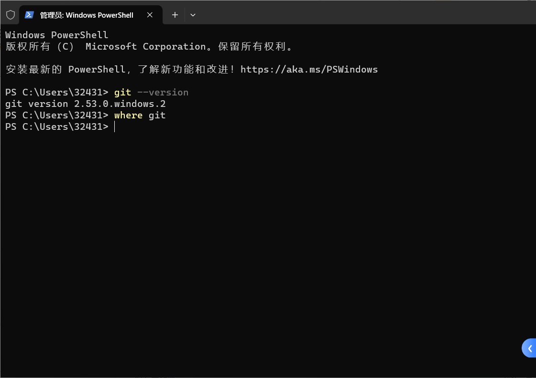Viewport: 536px width, 378px height.
Task: Close the Windows PowerShell tab
Action: pyautogui.click(x=150, y=15)
